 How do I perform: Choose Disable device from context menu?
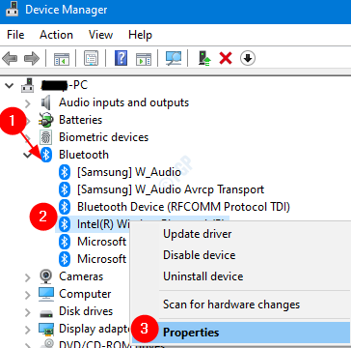(240, 255)
